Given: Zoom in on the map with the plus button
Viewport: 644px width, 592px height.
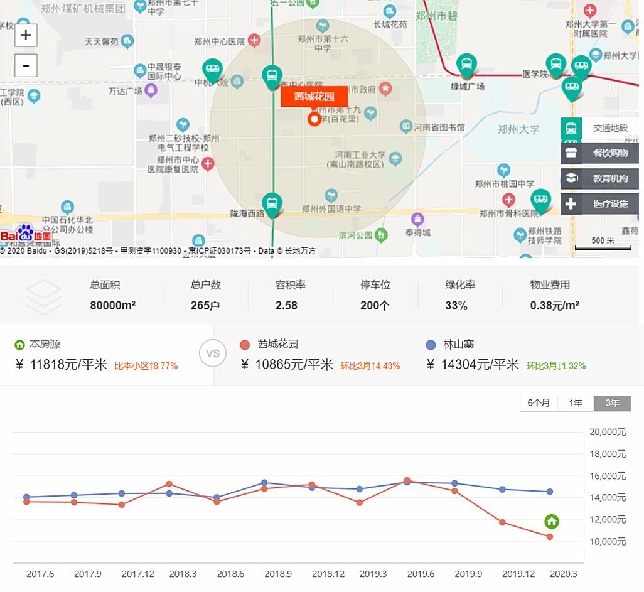Looking at the screenshot, I should [25, 35].
